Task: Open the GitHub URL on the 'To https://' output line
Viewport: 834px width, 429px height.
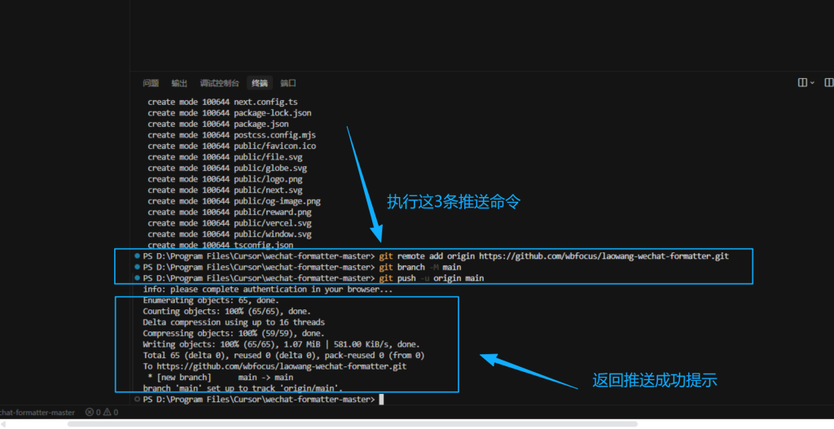Action: click(282, 366)
